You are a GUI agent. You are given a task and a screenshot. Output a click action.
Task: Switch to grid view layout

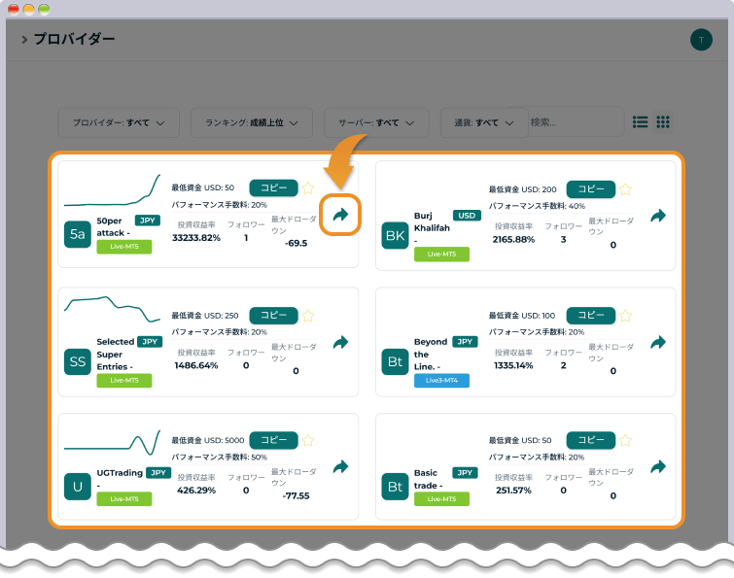pyautogui.click(x=663, y=122)
